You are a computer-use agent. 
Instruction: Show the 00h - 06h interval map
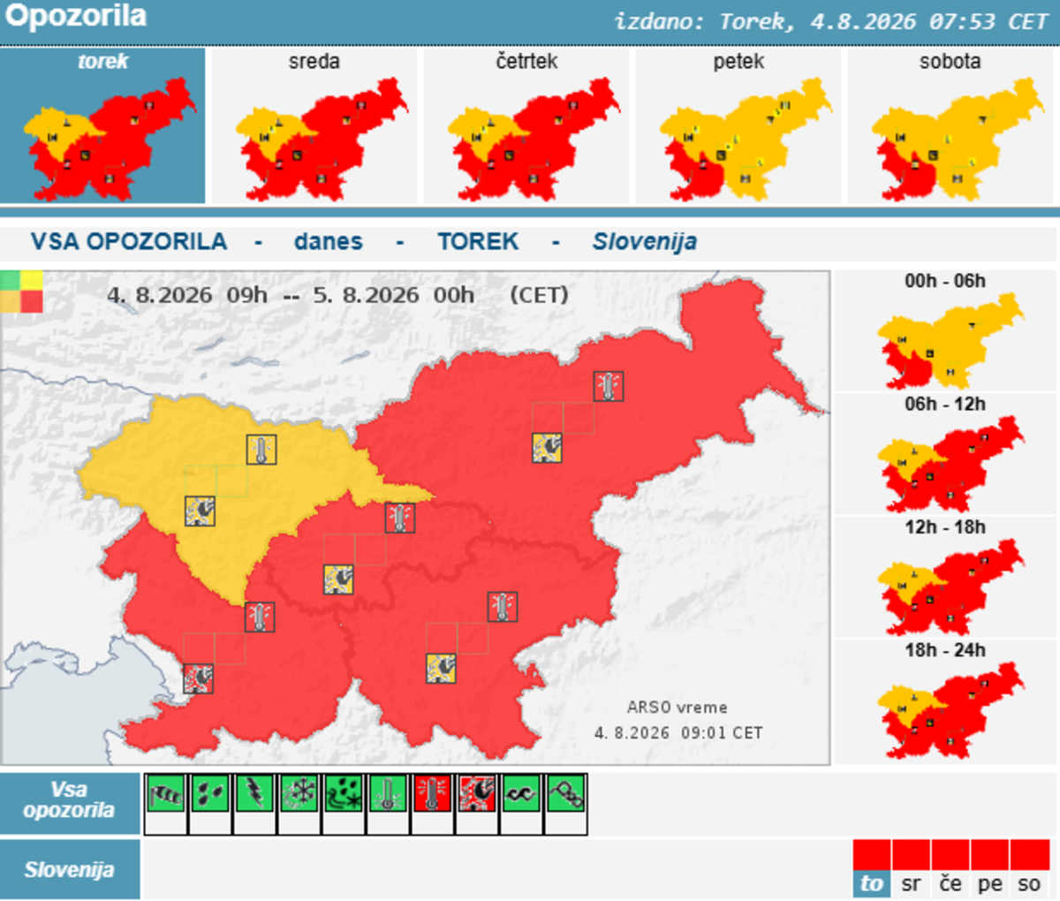point(945,331)
